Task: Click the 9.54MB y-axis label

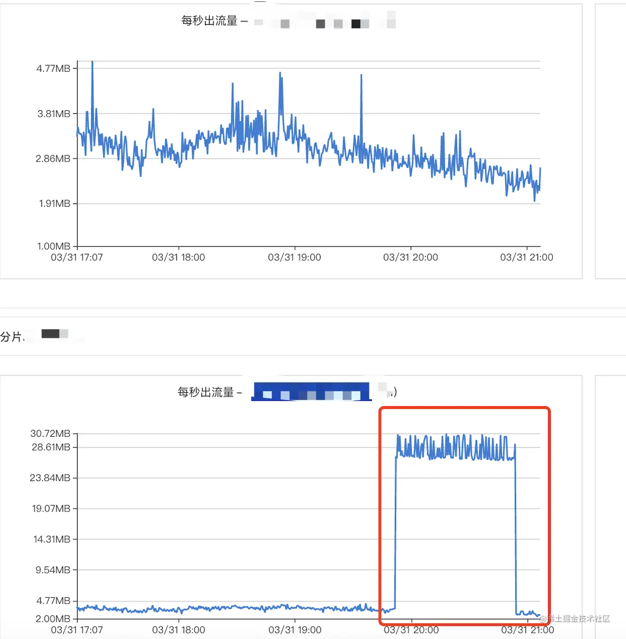Action: click(53, 570)
